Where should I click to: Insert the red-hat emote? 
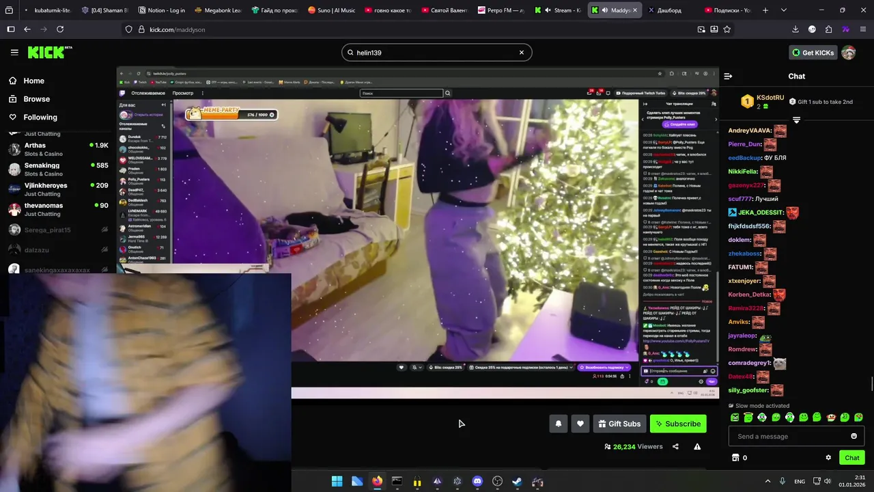831,417
